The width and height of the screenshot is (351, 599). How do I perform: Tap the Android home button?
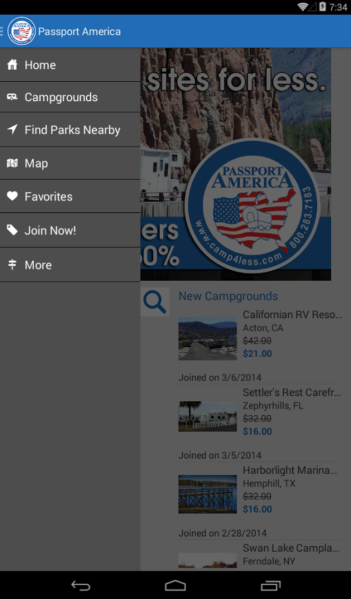pos(176,585)
